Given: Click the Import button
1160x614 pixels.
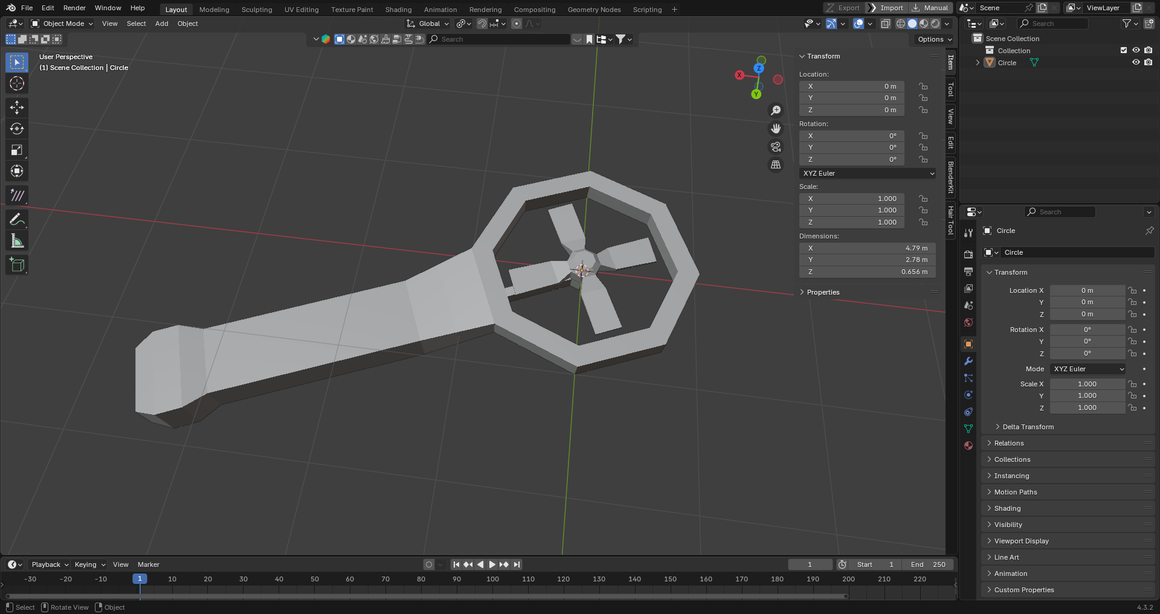Looking at the screenshot, I should [886, 8].
